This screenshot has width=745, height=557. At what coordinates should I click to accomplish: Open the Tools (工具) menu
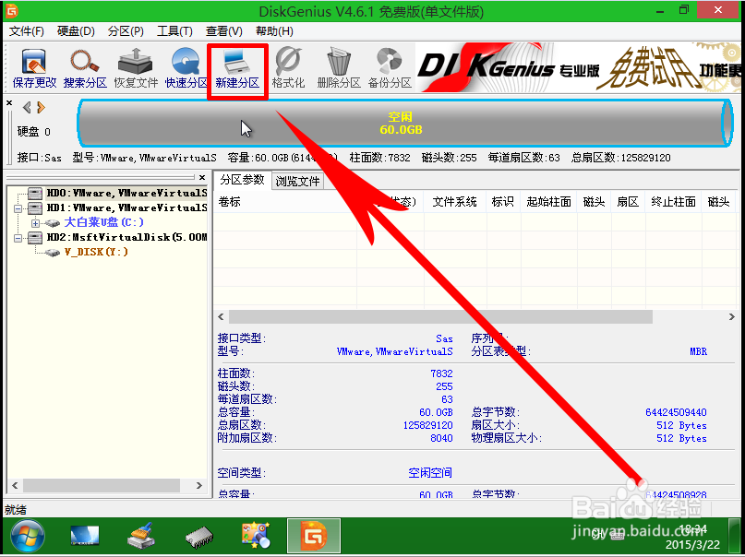(x=174, y=31)
